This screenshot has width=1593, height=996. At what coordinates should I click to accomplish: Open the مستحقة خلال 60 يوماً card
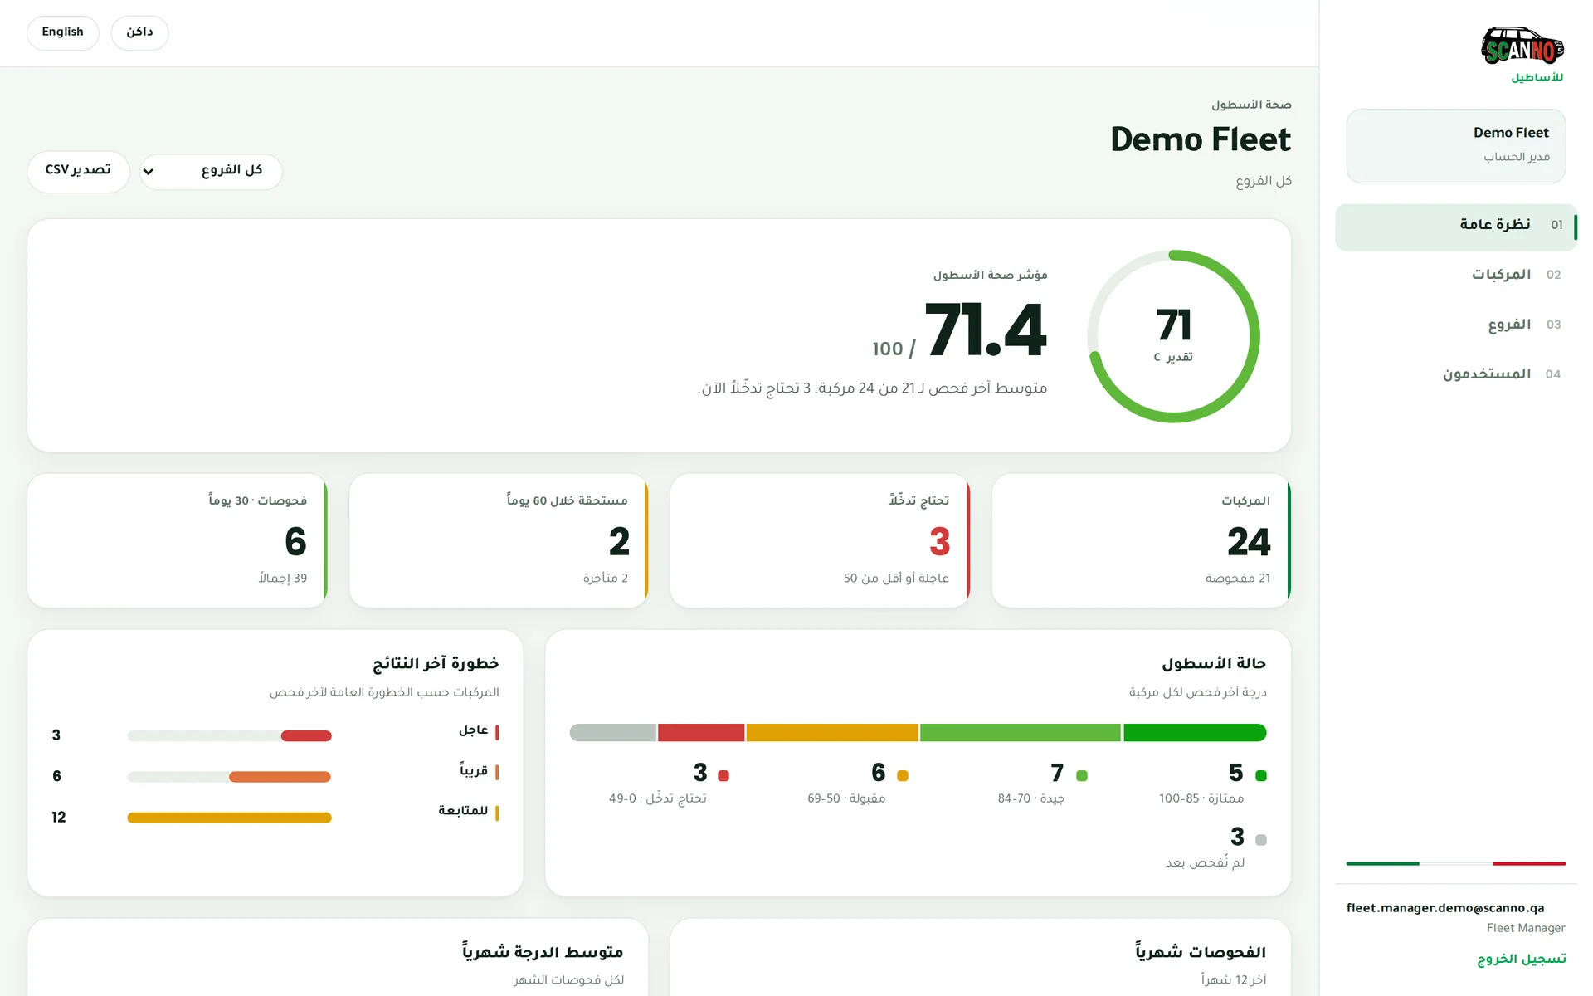[499, 540]
